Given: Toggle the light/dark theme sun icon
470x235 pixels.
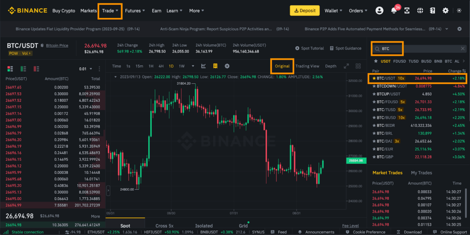Looking at the screenshot, I should [459, 11].
